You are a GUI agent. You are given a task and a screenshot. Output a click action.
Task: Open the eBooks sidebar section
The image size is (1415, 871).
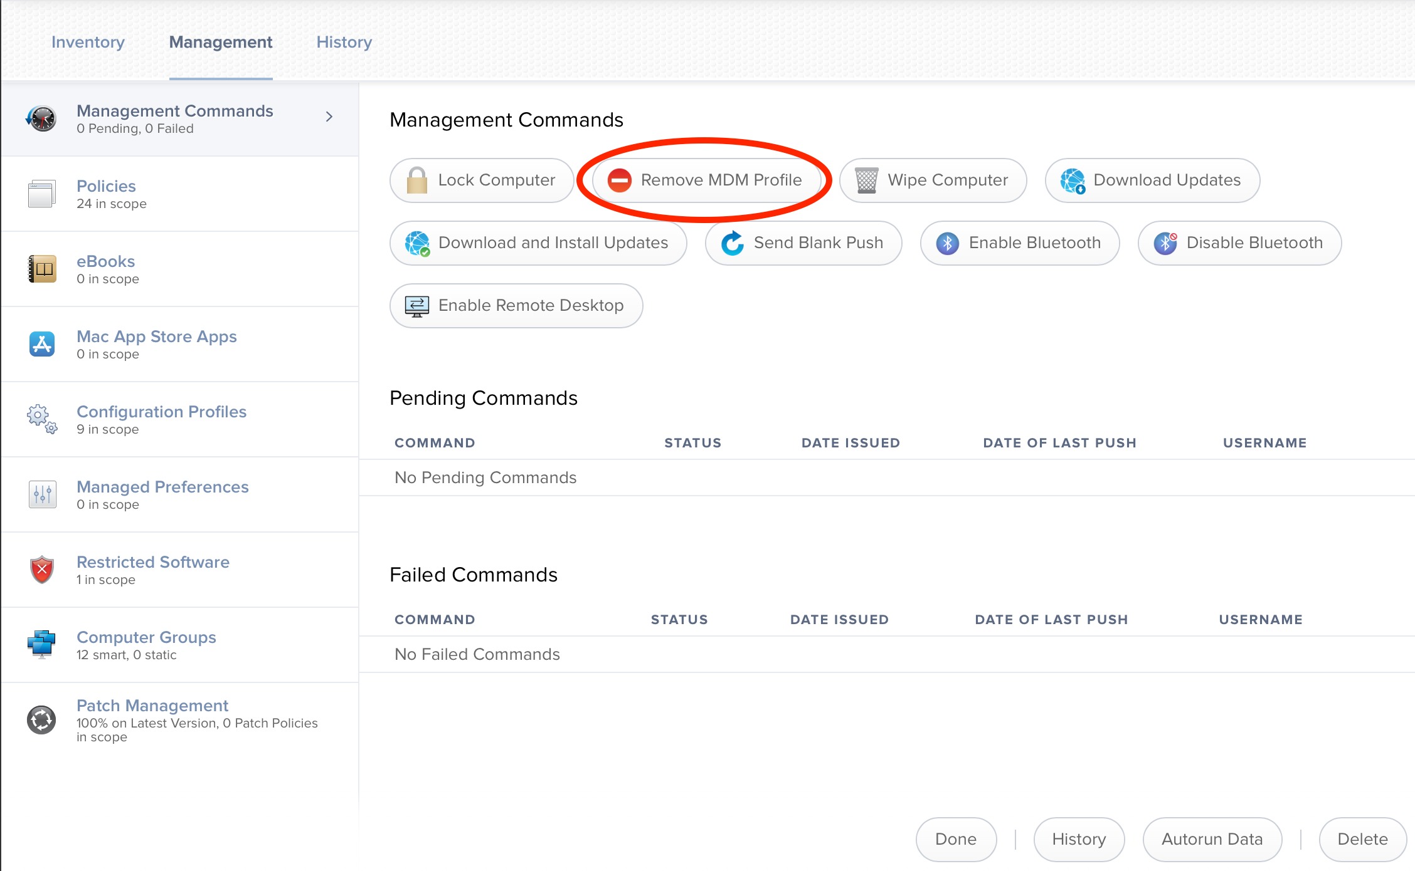point(180,269)
